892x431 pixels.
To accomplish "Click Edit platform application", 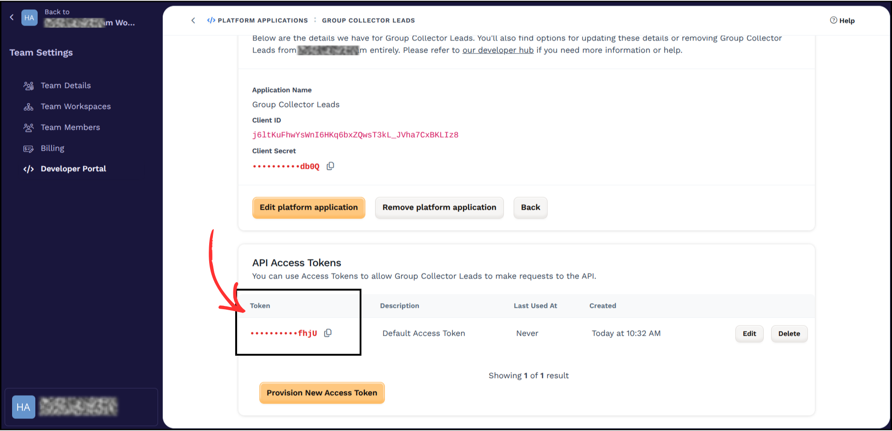I will pos(308,207).
